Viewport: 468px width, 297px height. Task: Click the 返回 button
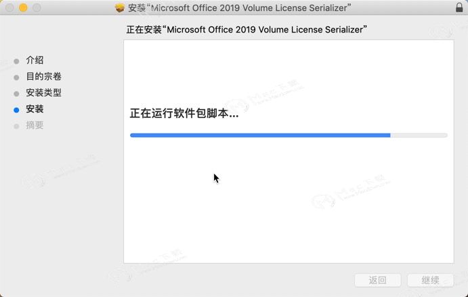[377, 280]
